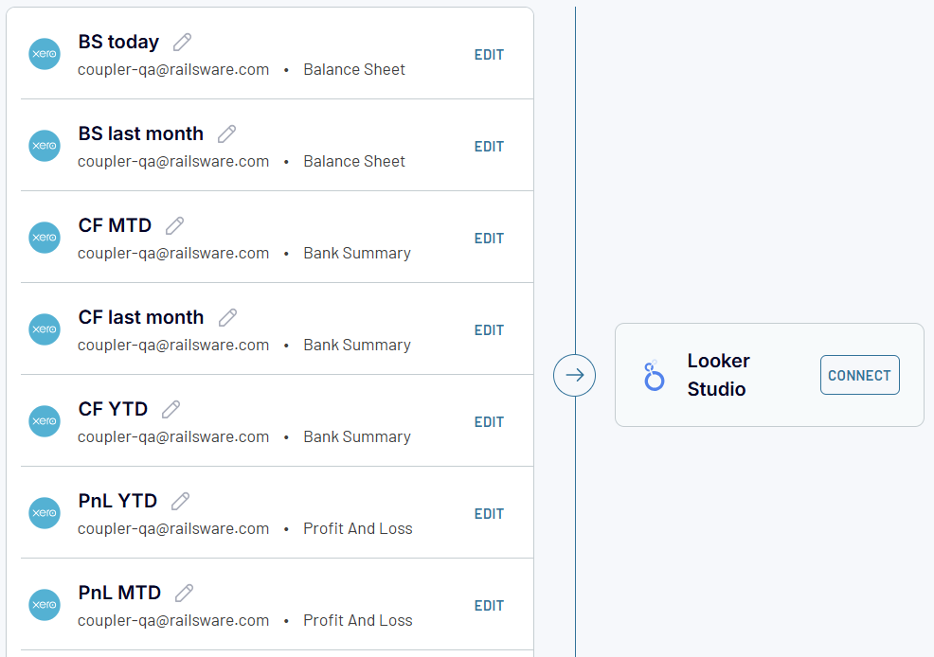Rename CF YTD using its pencil icon

171,409
